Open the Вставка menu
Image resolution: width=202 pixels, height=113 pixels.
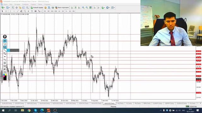click(17, 4)
